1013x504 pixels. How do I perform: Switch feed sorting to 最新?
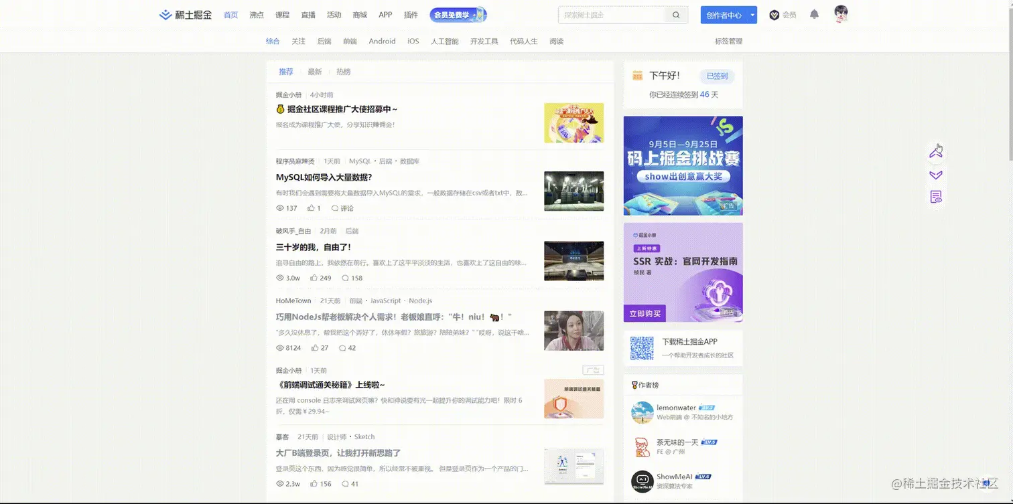(315, 72)
